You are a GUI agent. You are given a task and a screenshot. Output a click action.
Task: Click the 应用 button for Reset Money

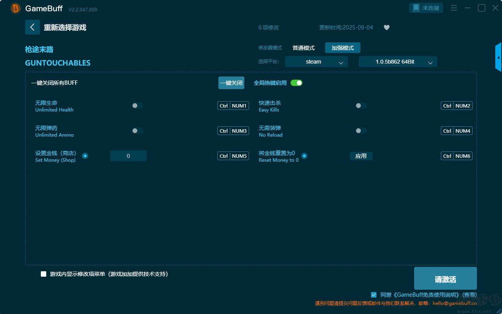(361, 156)
